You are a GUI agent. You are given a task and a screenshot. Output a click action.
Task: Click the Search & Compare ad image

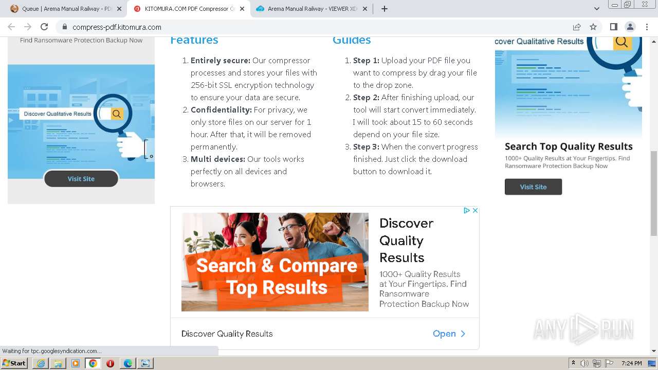pos(275,262)
